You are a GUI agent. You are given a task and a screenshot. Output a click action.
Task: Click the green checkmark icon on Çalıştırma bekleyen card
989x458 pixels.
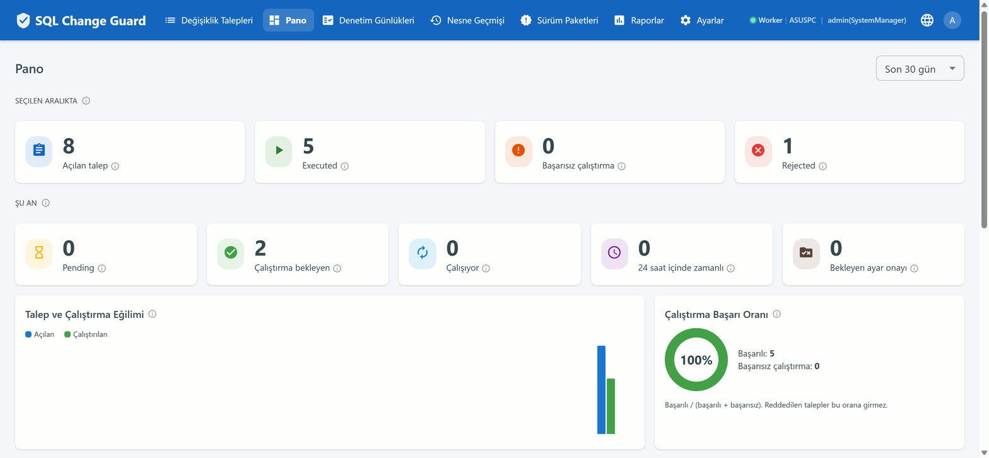230,254
